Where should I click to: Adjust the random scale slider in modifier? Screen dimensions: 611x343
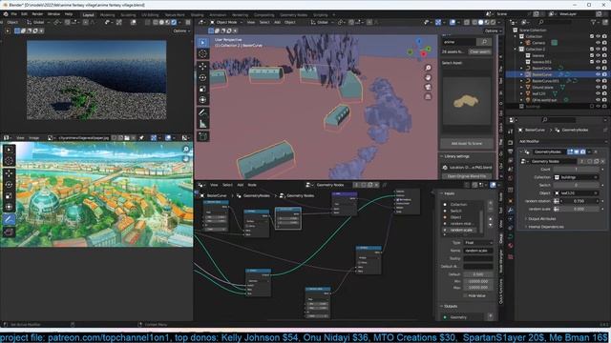pyautogui.click(x=579, y=209)
